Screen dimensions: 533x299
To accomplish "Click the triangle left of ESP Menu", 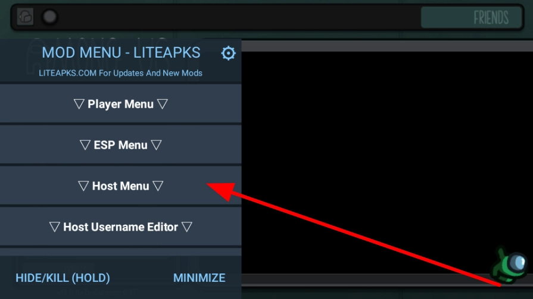I will click(x=85, y=145).
